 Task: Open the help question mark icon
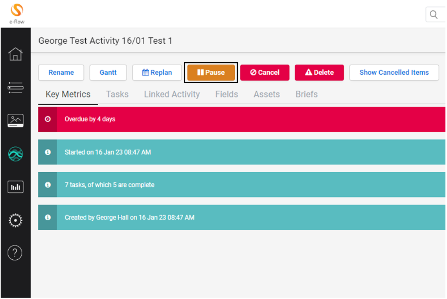click(15, 253)
